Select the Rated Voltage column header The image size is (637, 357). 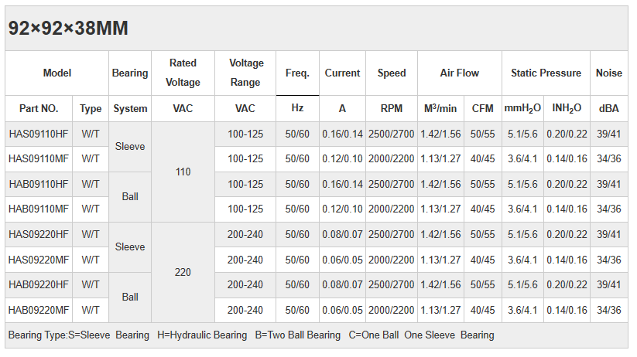pos(183,73)
